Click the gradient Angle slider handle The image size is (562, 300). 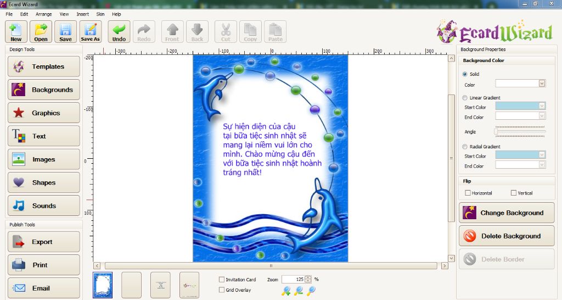click(496, 132)
